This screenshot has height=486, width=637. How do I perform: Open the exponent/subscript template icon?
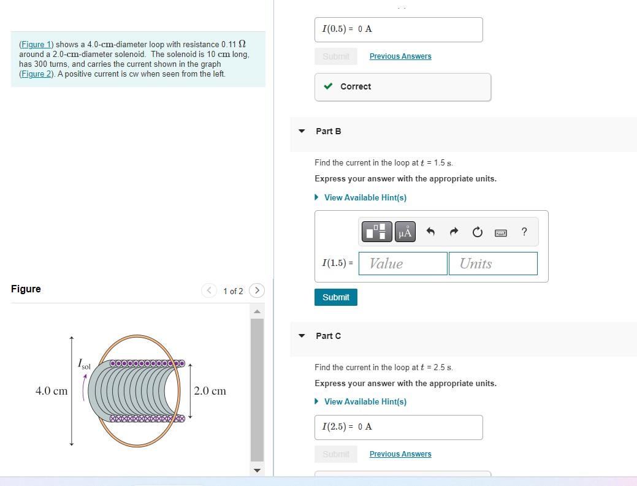pyautogui.click(x=376, y=232)
